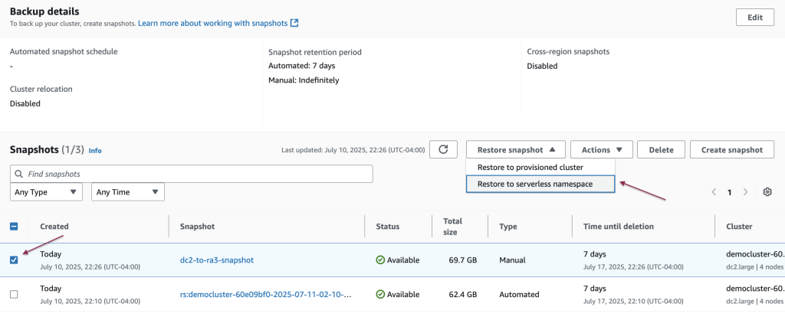The image size is (785, 317).
Task: Select the automated snapshot row checkbox
Action: click(x=14, y=294)
